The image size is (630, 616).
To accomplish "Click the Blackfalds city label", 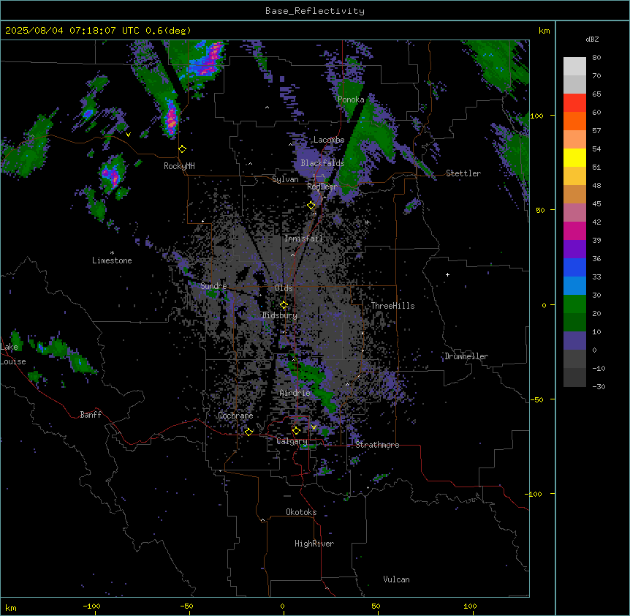I will [x=322, y=163].
